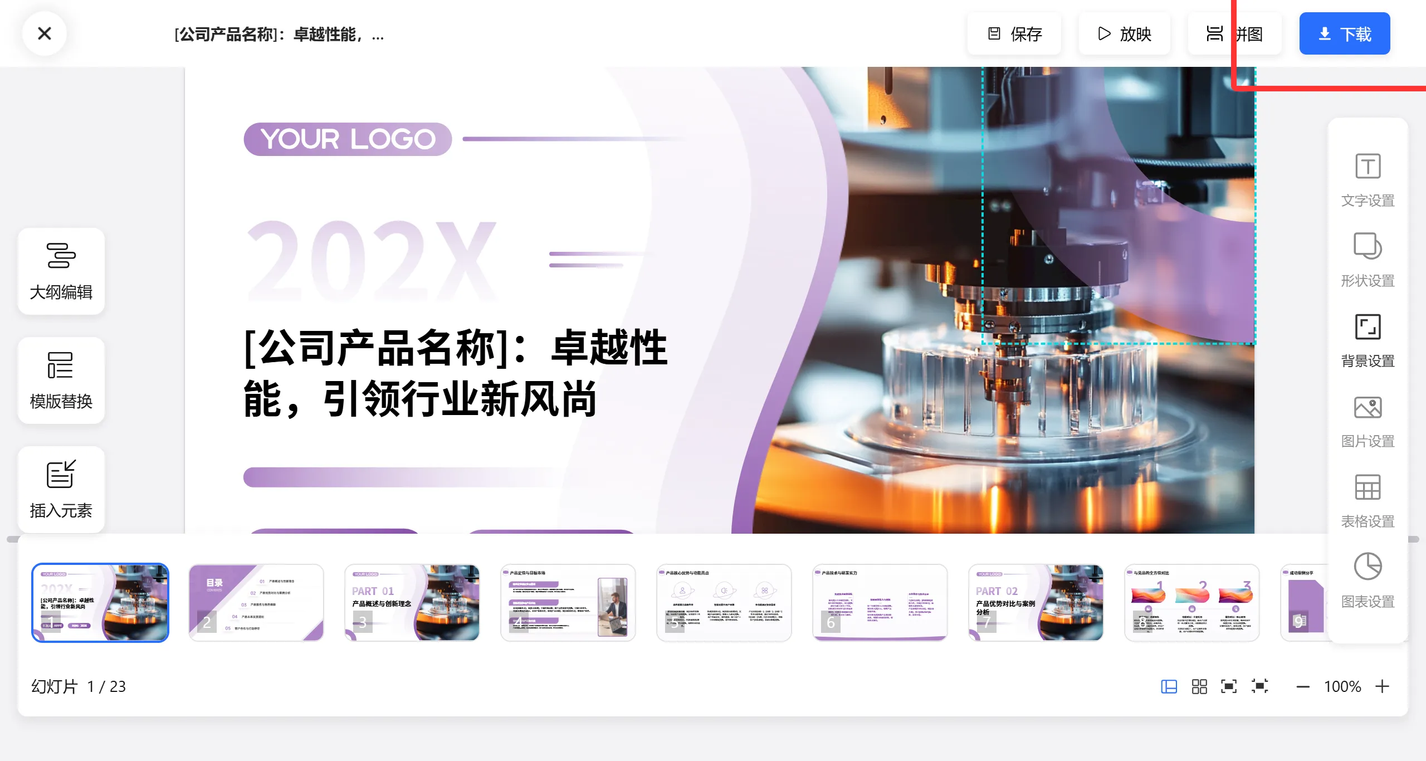Zoom in using the plus control
Image resolution: width=1426 pixels, height=761 pixels.
coord(1386,687)
